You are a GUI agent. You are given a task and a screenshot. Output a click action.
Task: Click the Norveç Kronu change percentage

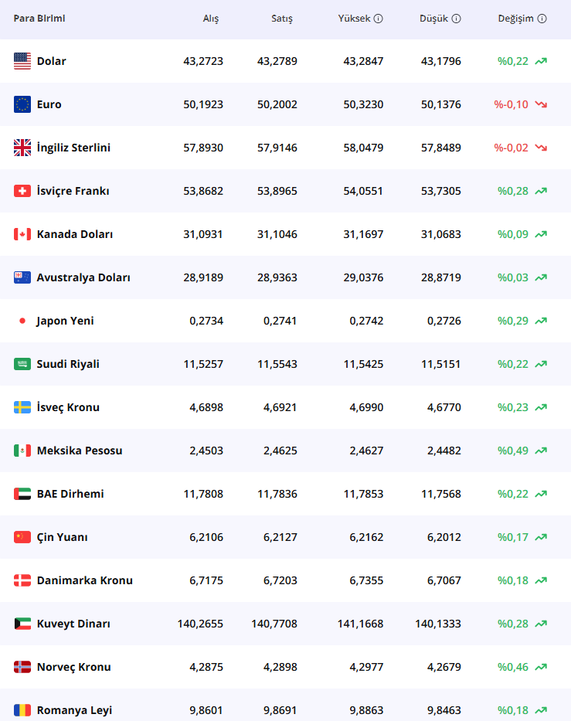tap(513, 667)
